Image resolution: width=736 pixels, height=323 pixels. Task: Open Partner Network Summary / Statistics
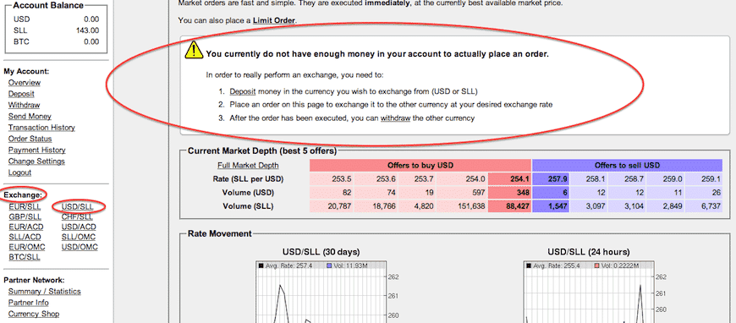click(45, 292)
